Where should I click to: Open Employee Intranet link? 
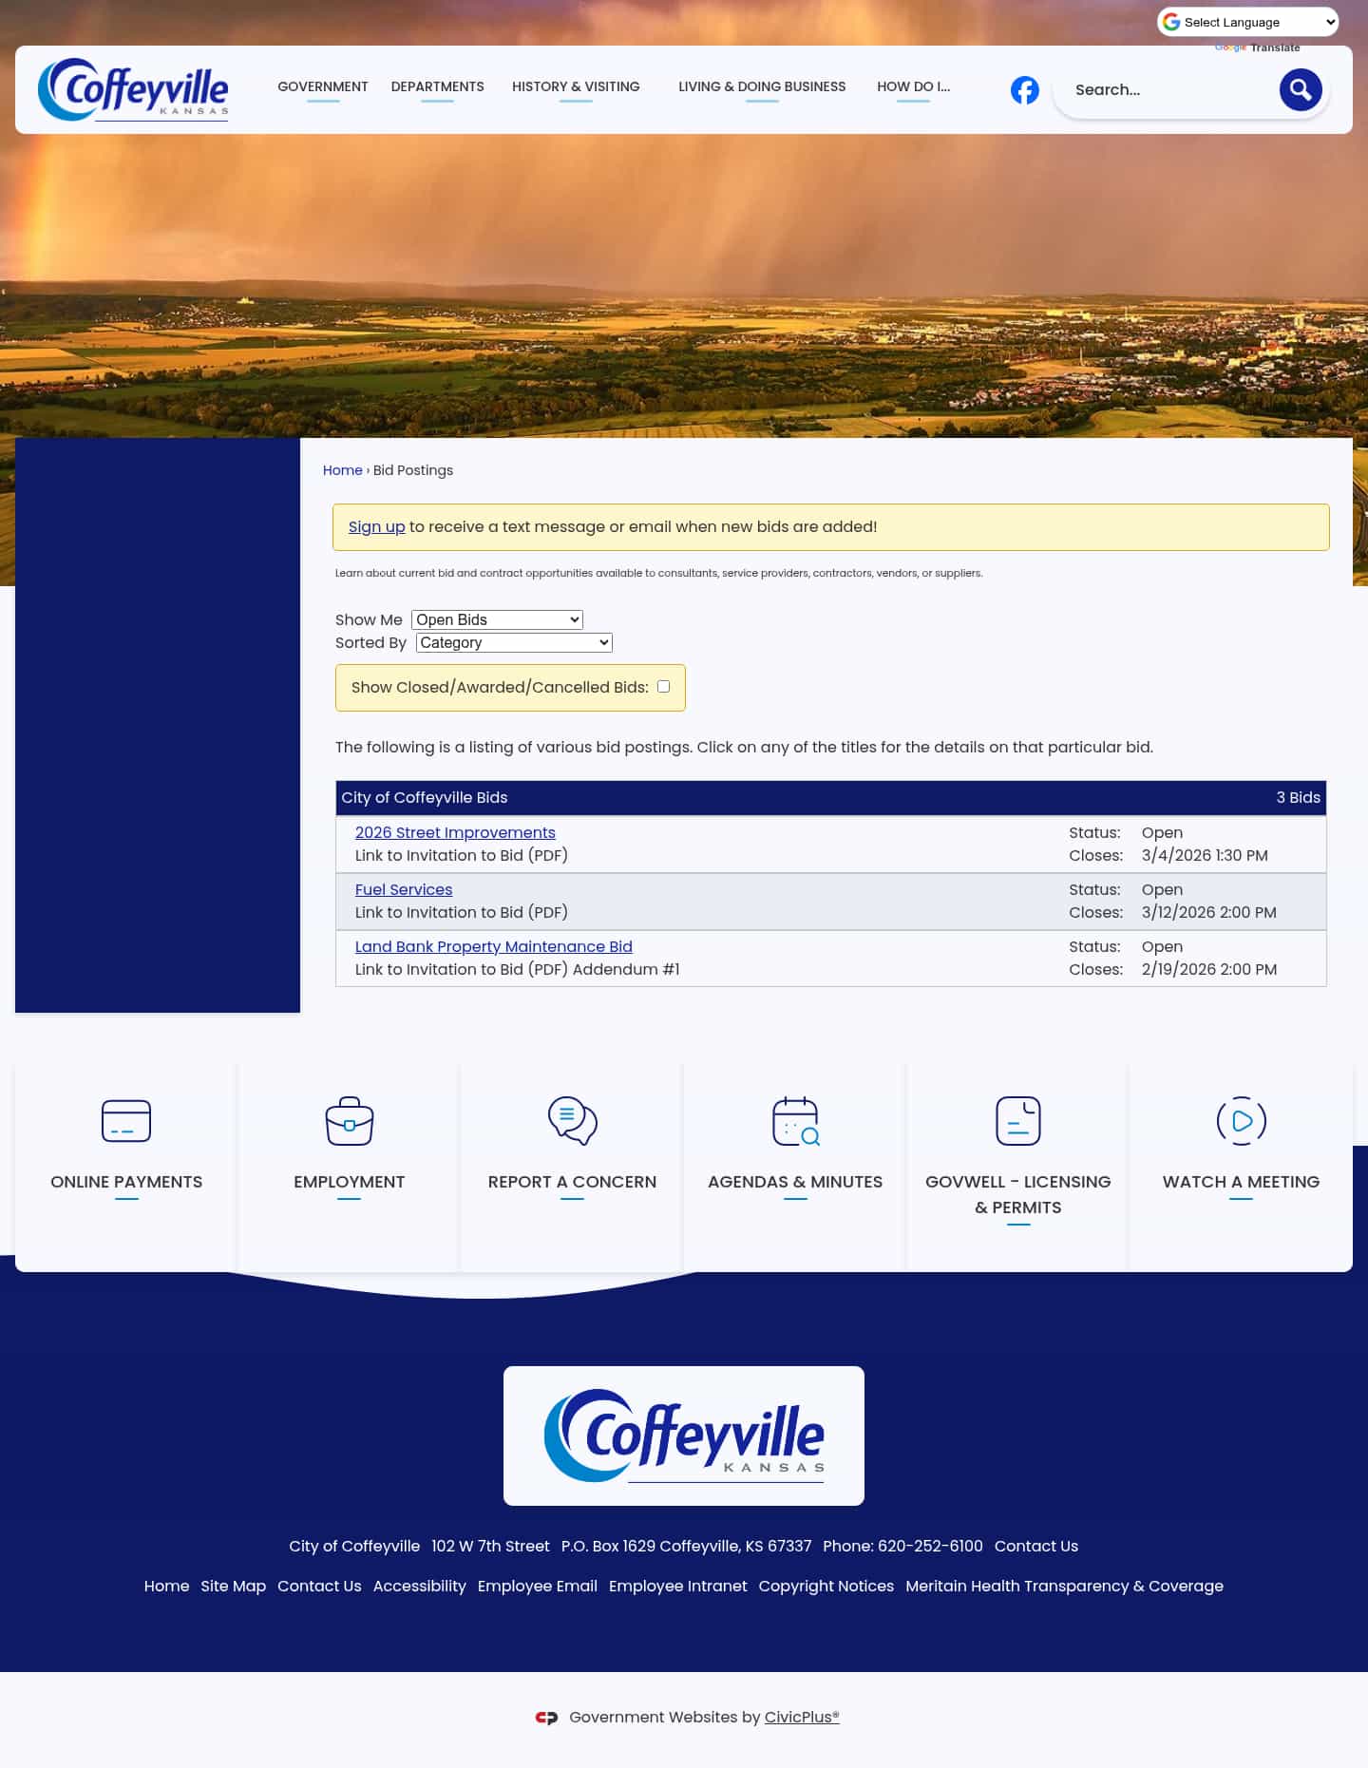pyautogui.click(x=678, y=1586)
